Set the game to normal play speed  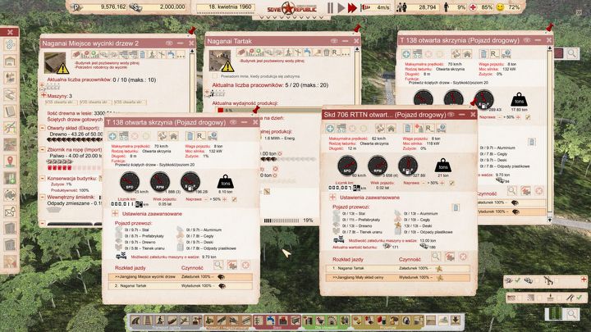pyautogui.click(x=341, y=8)
